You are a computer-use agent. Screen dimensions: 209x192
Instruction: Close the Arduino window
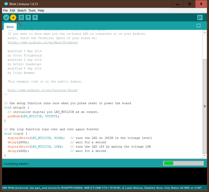[201, 4]
